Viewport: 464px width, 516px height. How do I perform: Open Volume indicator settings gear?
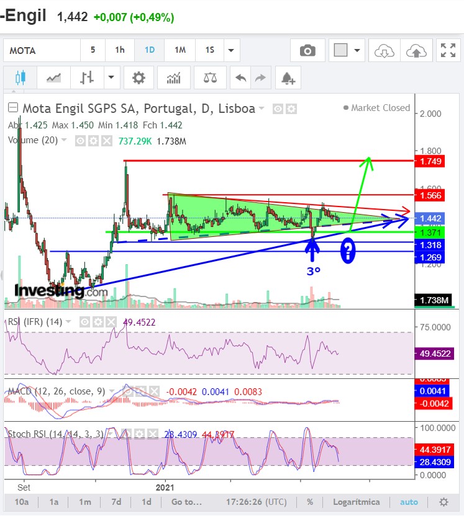(94, 141)
